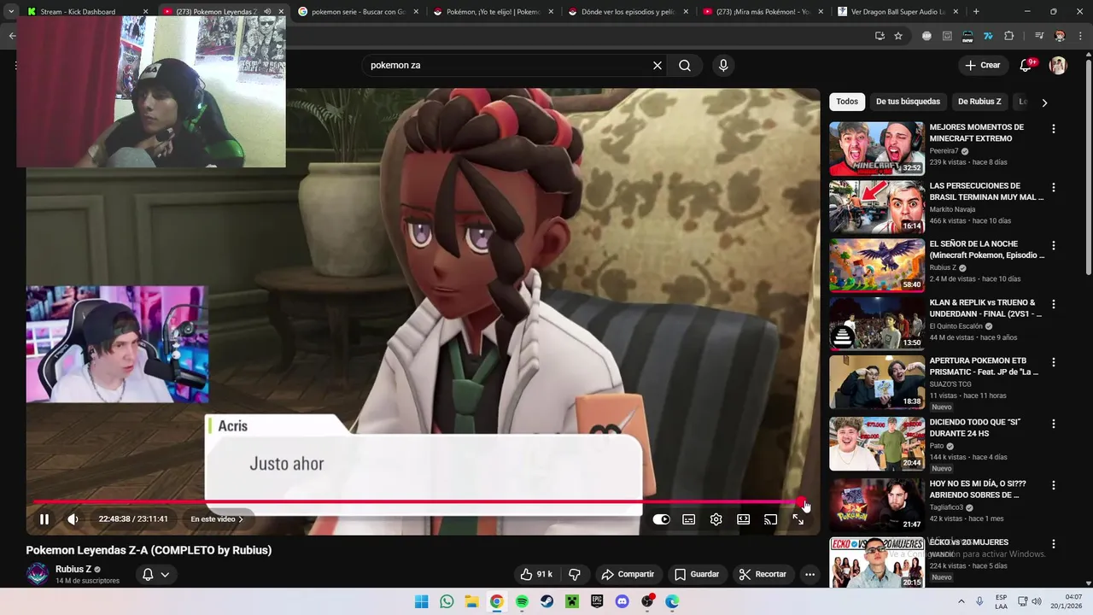Screen dimensions: 1093x615
Task: Open Chrome extensions puzzle icon
Action: tap(1008, 36)
